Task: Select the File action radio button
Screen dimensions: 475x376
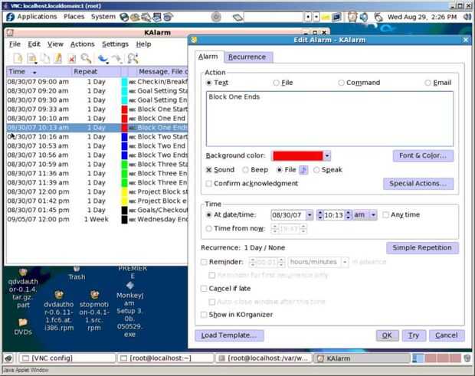Action: tap(276, 83)
